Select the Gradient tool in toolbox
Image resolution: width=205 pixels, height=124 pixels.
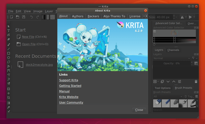(9, 103)
